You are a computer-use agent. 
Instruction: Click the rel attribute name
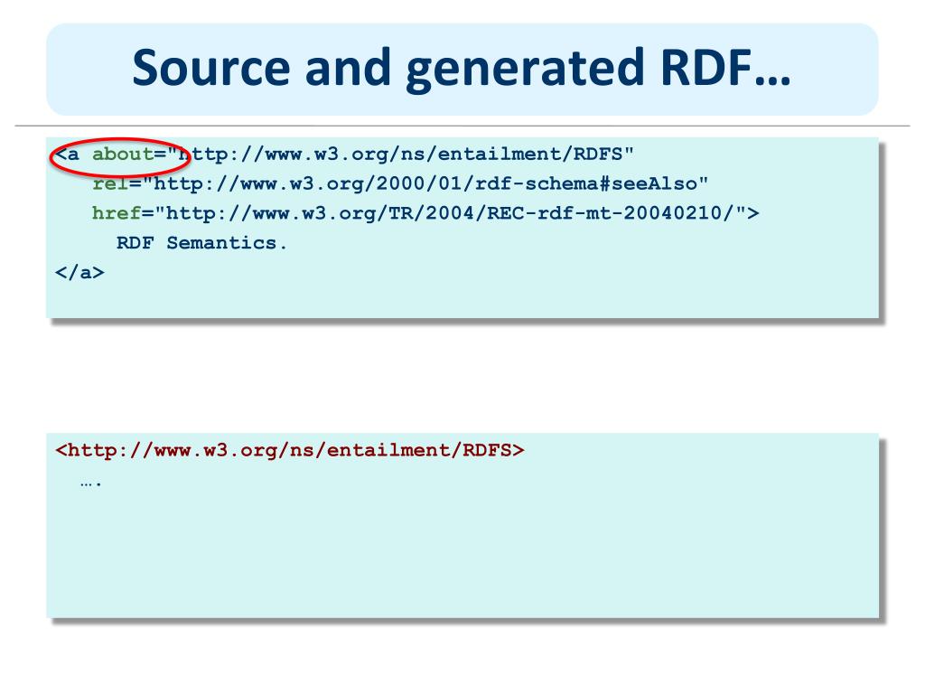click(109, 183)
